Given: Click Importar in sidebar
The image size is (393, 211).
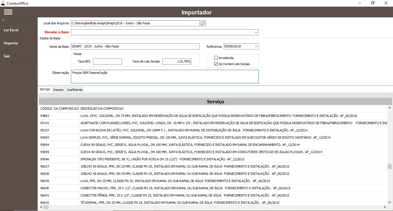Looking at the screenshot, I should (x=11, y=43).
